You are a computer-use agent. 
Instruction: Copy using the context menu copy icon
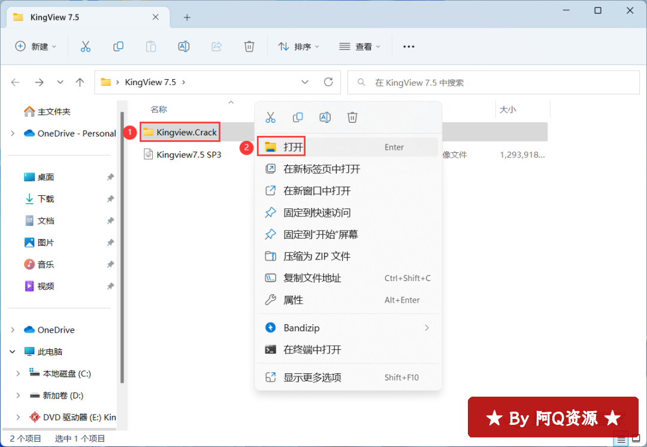(298, 117)
